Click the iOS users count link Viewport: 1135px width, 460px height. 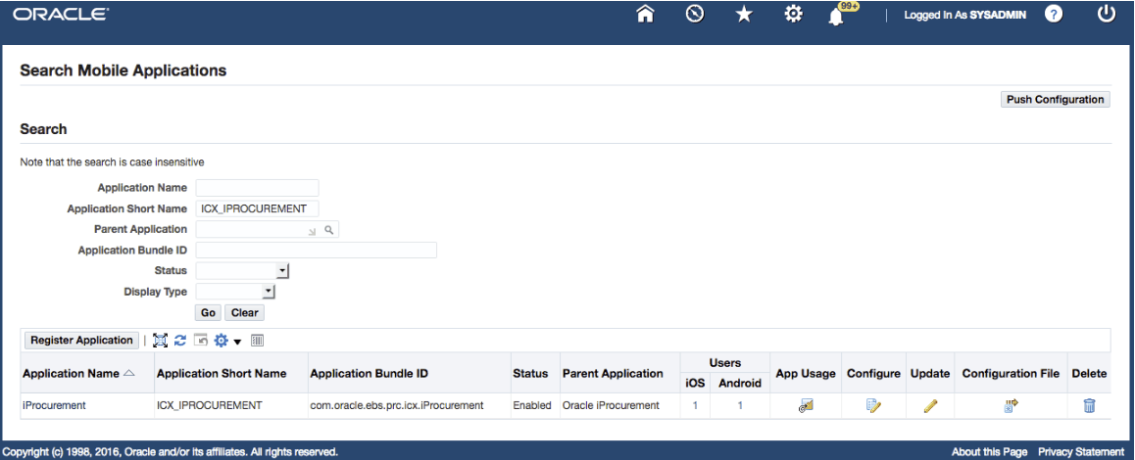coord(695,406)
